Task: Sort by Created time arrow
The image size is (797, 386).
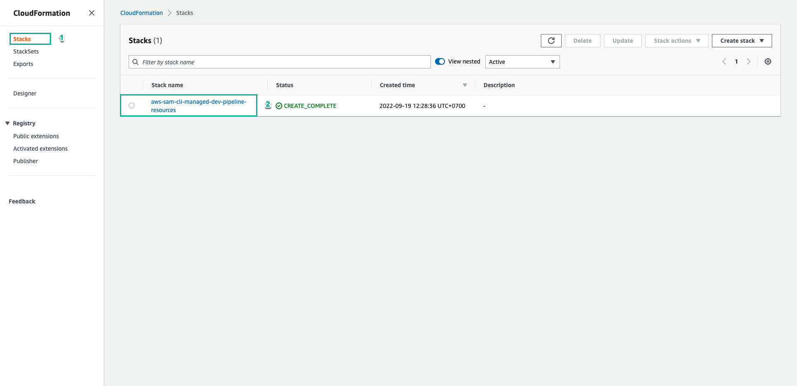Action: [465, 85]
